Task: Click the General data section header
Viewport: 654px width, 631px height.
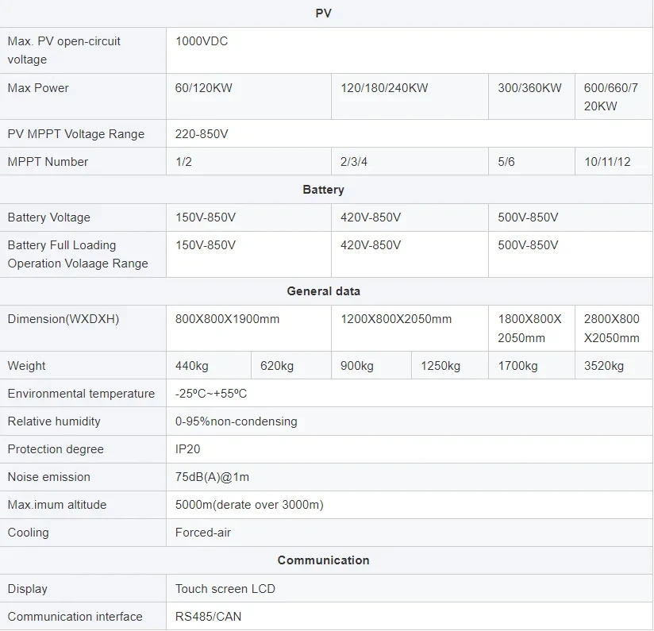Action: [323, 291]
